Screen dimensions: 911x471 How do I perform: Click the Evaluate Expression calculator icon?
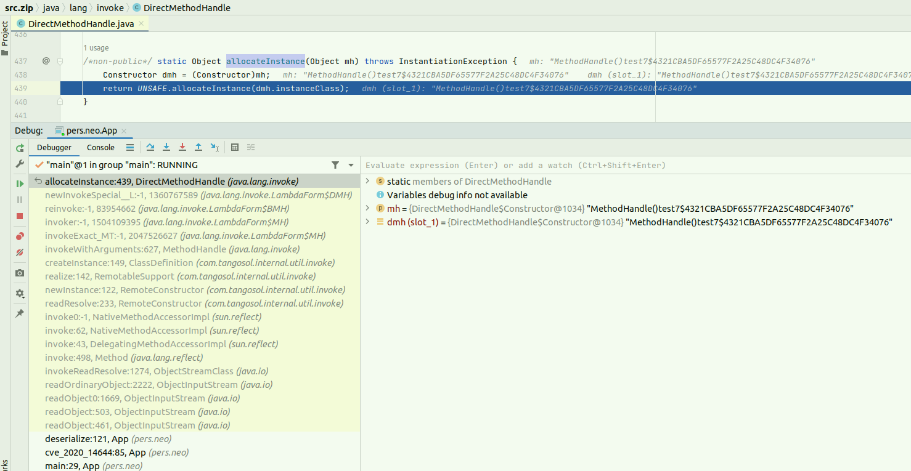[x=235, y=147]
